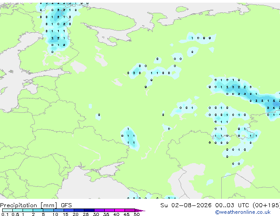This screenshot has width=280, height=216.
Task: Click legend label '15'
Action: [65, 214]
